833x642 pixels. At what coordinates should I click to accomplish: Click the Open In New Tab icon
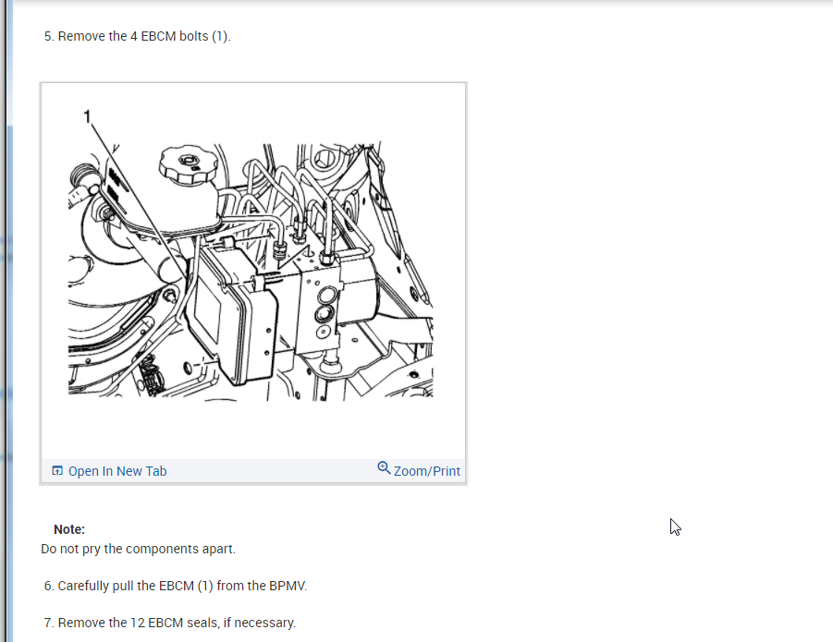[x=56, y=470]
